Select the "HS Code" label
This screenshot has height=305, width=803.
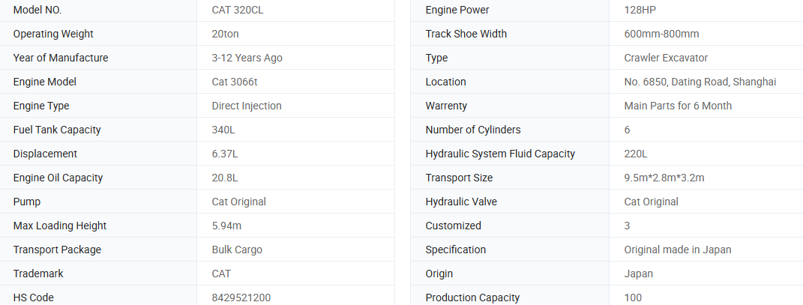(x=33, y=298)
